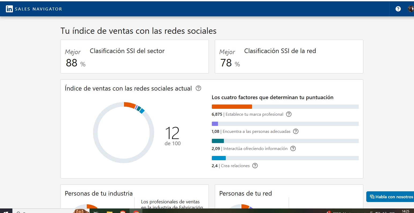
Task: Click 'Encuentra a las personas adecuadas' label
Action: pos(257,132)
